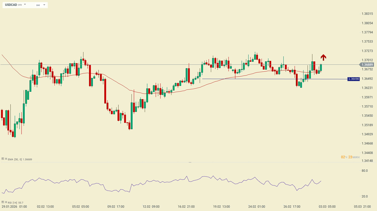Grab the divider handle between chart and RSI panel
The image size is (377, 211).
click(190, 162)
